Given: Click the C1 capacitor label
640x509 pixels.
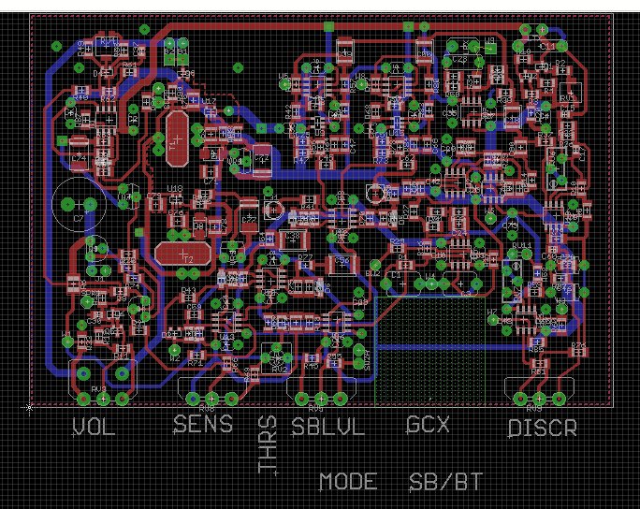Looking at the screenshot, I should pos(396,275).
